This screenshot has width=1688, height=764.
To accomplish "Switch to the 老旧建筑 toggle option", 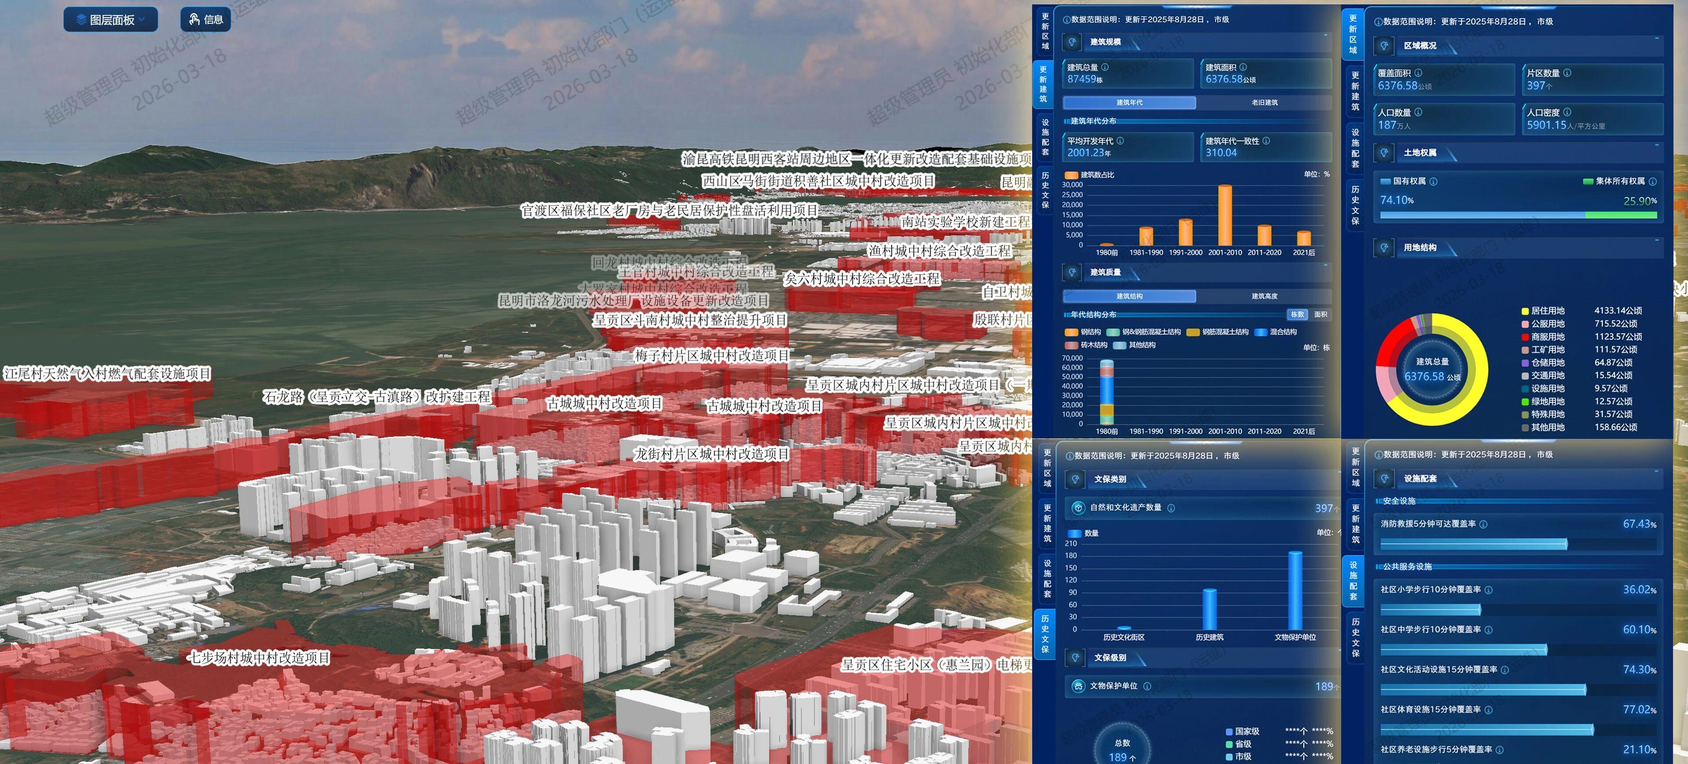I will click(x=1264, y=103).
